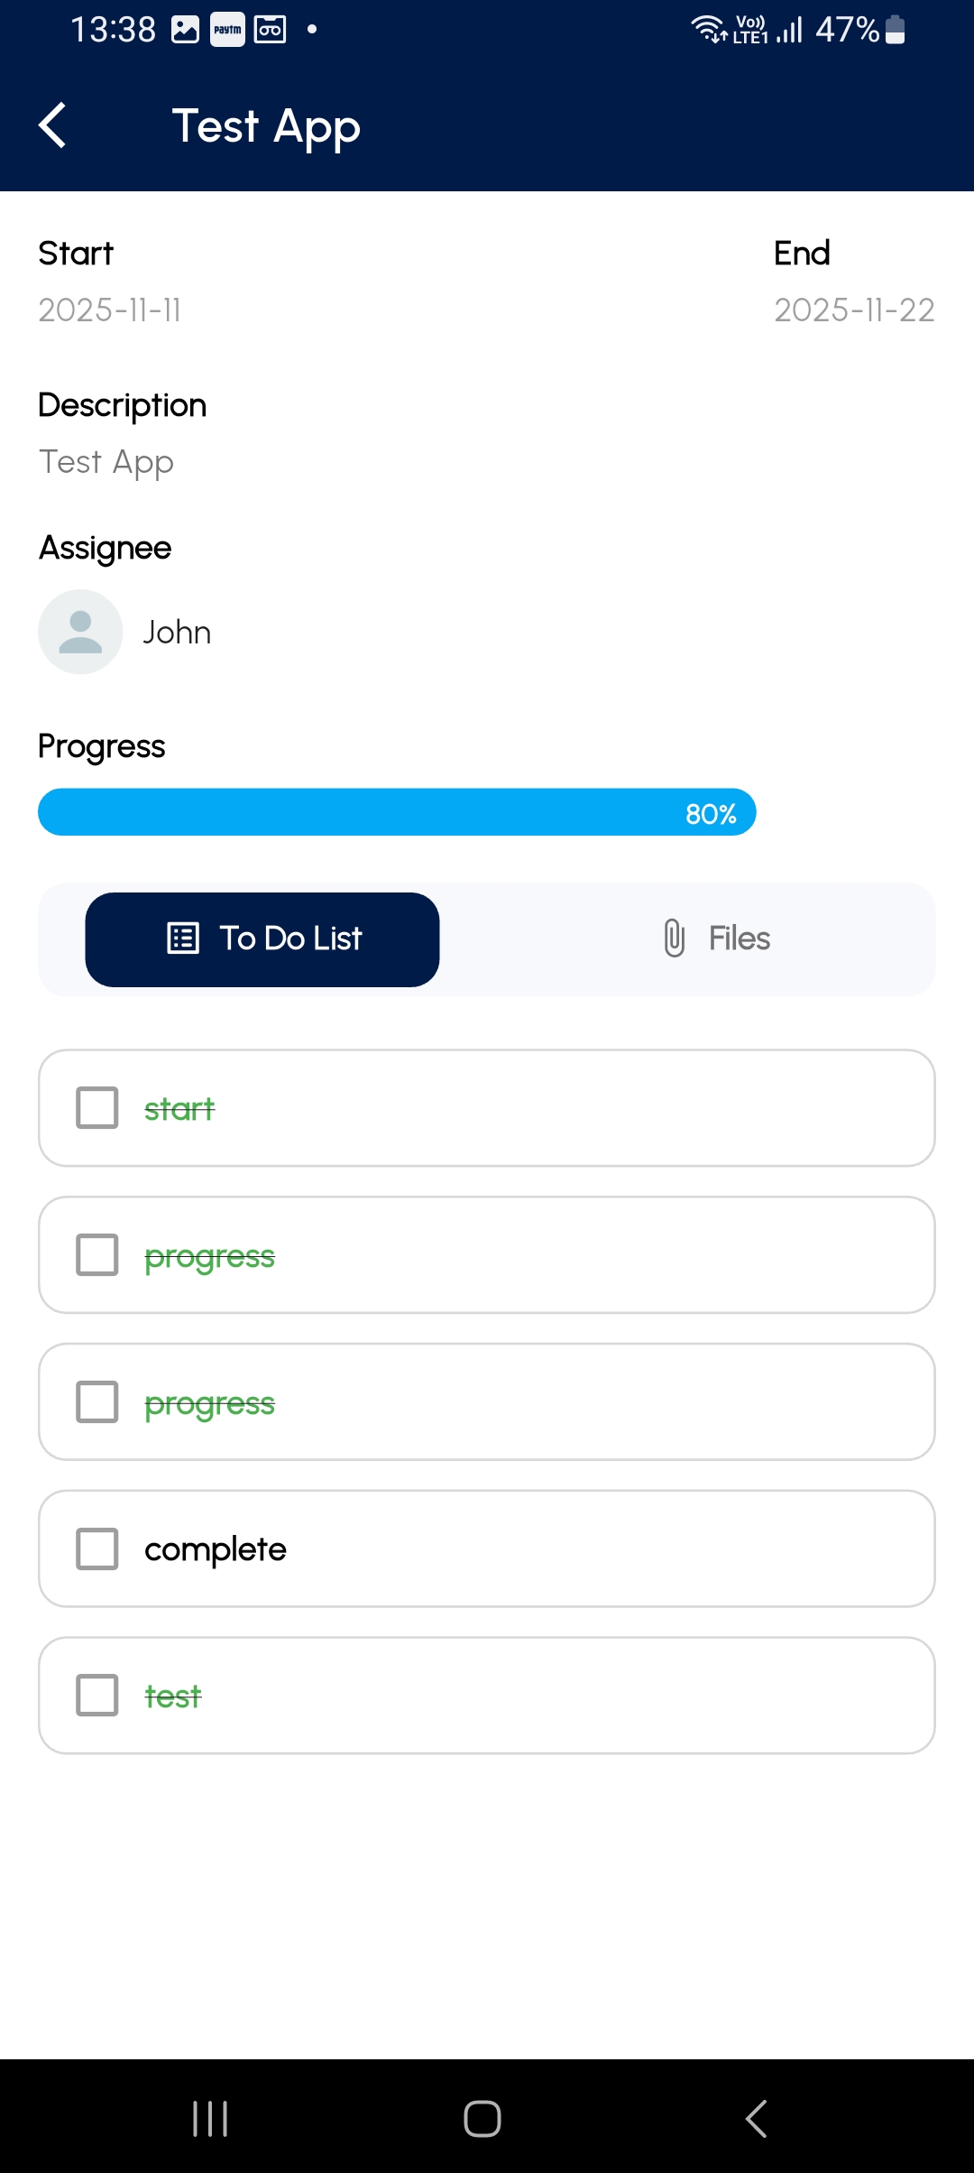Switch to the Files tab
Viewport: 974px width, 2173px height.
click(716, 939)
